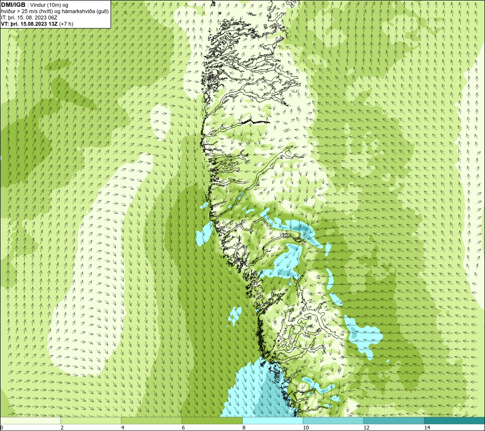Click the color scale label '14'
The image size is (485, 431).
pos(427,428)
